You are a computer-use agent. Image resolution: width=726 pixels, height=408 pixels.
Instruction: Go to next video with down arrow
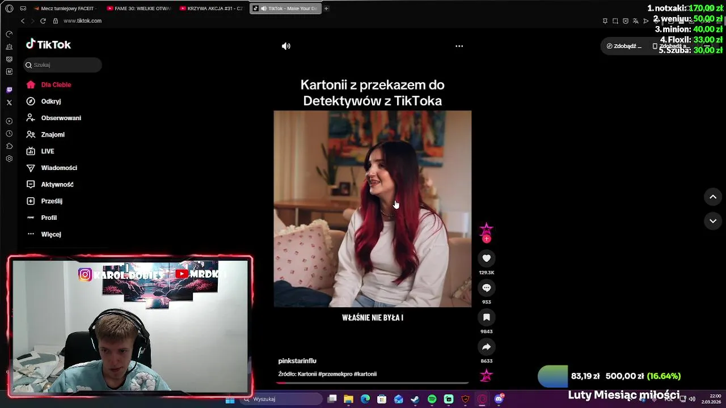pyautogui.click(x=713, y=221)
